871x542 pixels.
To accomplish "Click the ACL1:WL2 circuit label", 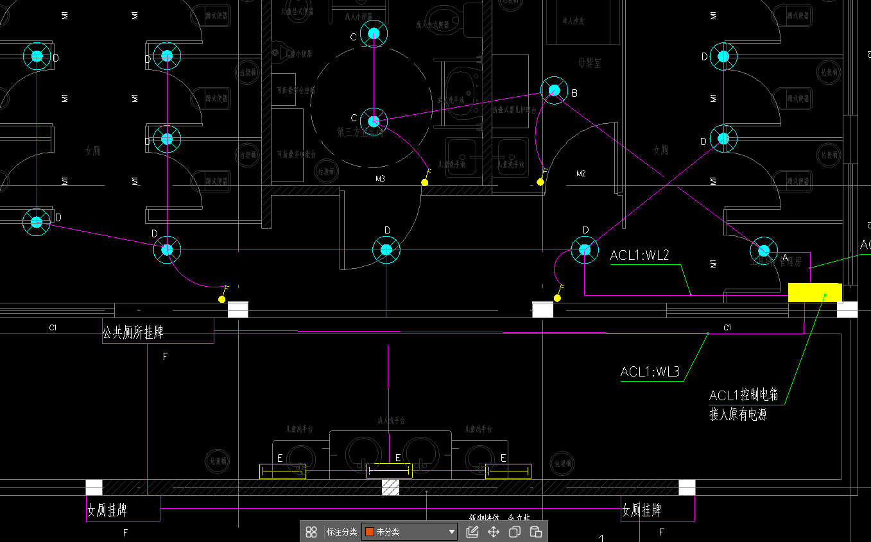I will (x=639, y=255).
